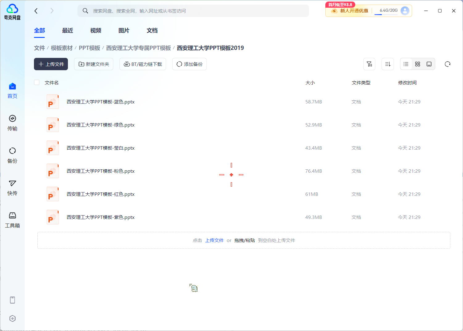The height and width of the screenshot is (331, 463).
Task: Refresh the file list
Action: (448, 64)
